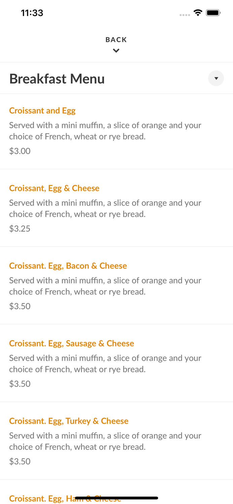
Task: Pick Croissant. Egg, Turkey & Cheese
Action: click(x=69, y=421)
